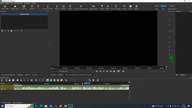Click the overwrite down-arrow icon on timeline
This screenshot has width=192, height=108.
click(x=28, y=80)
